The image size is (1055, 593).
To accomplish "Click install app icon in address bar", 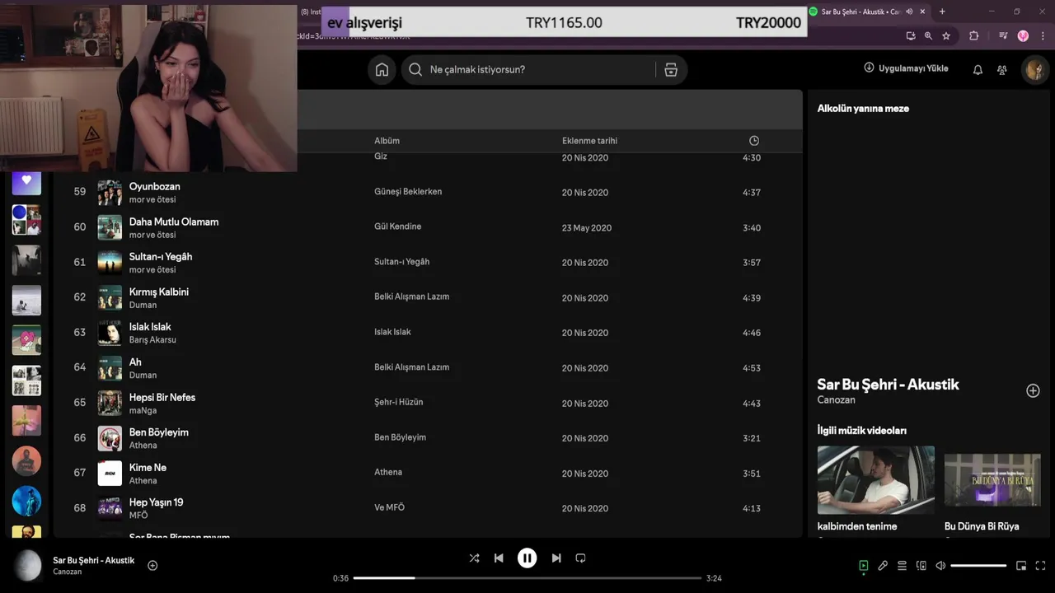I will point(910,36).
